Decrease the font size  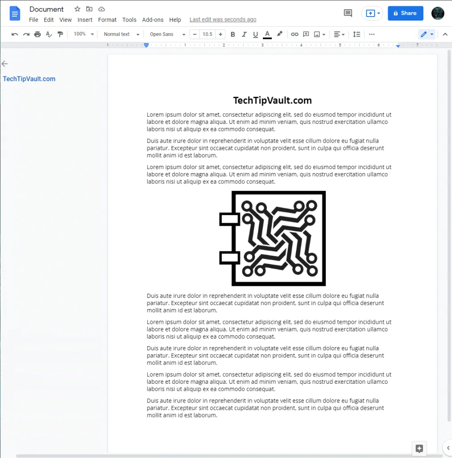195,34
